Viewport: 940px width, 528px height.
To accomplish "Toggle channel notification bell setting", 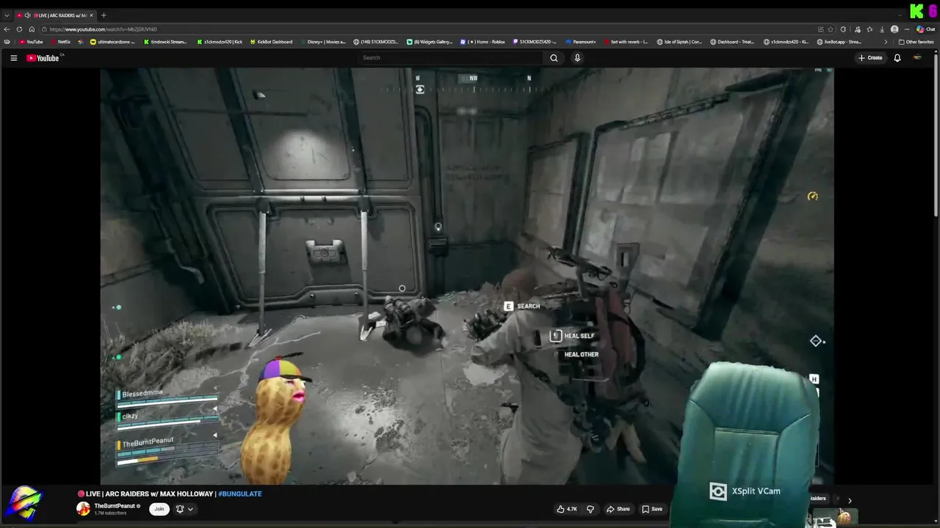I will tap(179, 509).
